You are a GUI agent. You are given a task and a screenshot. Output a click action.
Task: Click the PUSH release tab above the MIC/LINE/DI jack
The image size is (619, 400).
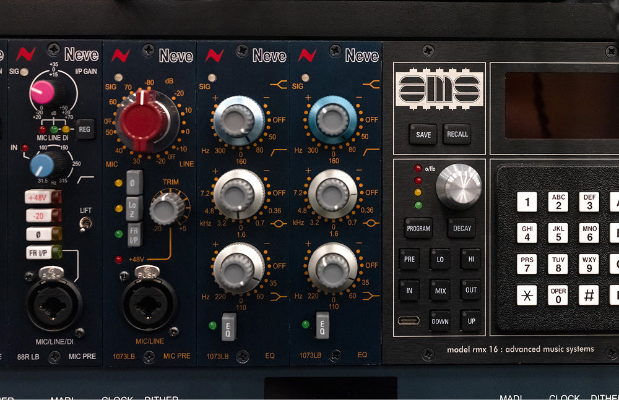(51, 273)
